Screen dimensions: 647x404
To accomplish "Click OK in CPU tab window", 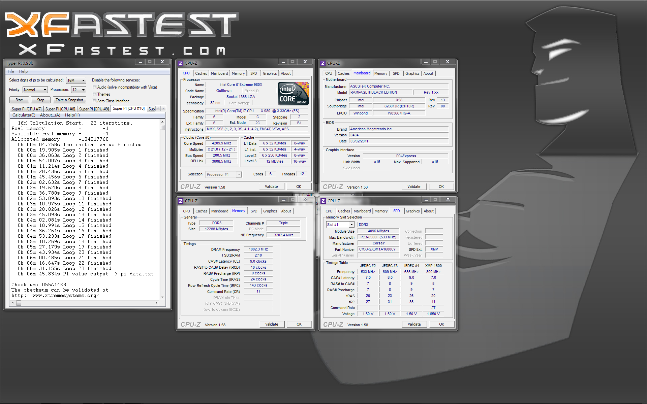I will pos(299,187).
